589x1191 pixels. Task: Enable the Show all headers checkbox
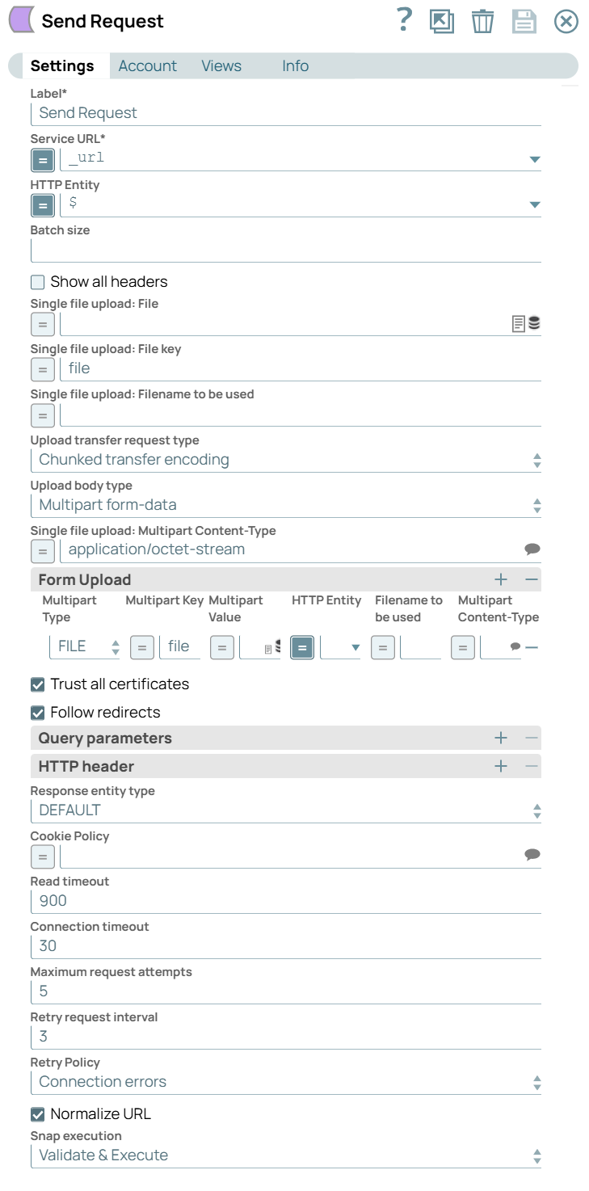click(36, 281)
